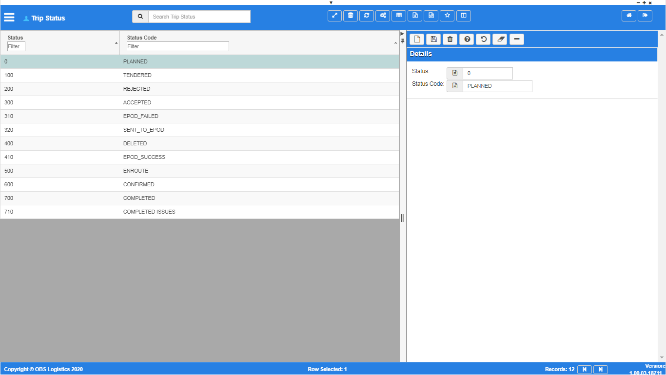Open help with question mark icon
Screen dimensions: 666x375
(467, 39)
